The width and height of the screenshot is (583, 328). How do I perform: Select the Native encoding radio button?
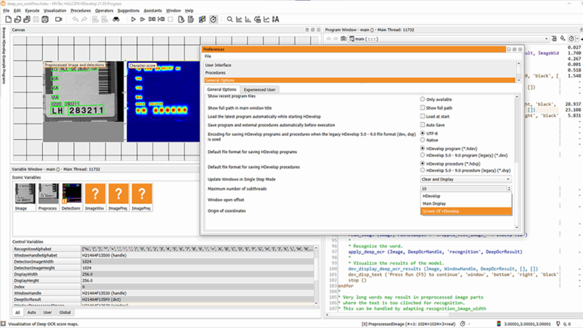click(x=423, y=140)
